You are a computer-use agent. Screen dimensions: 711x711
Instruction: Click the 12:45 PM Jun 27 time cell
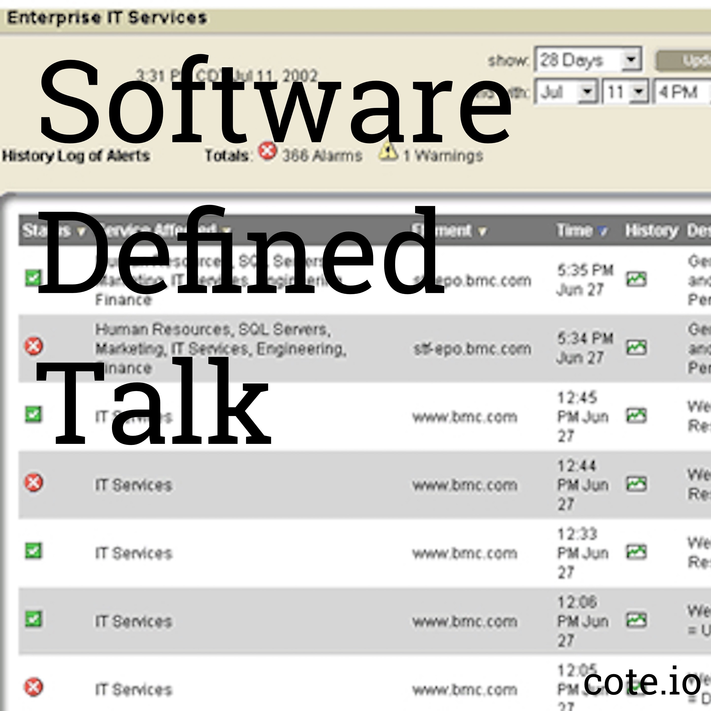(583, 417)
